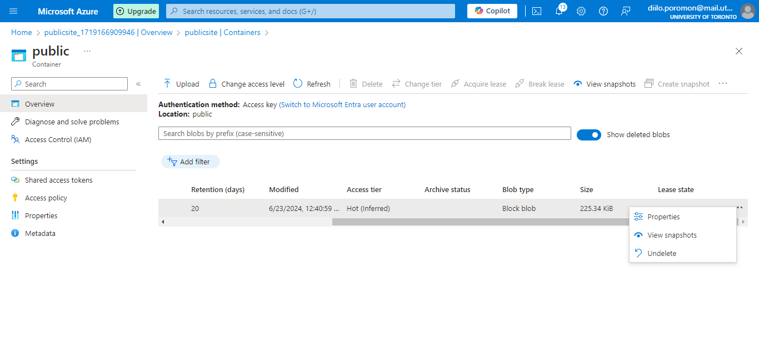Screen dimensions: 759x337
Task: Click Switch to Microsoft Entra user account link
Action: tap(342, 104)
